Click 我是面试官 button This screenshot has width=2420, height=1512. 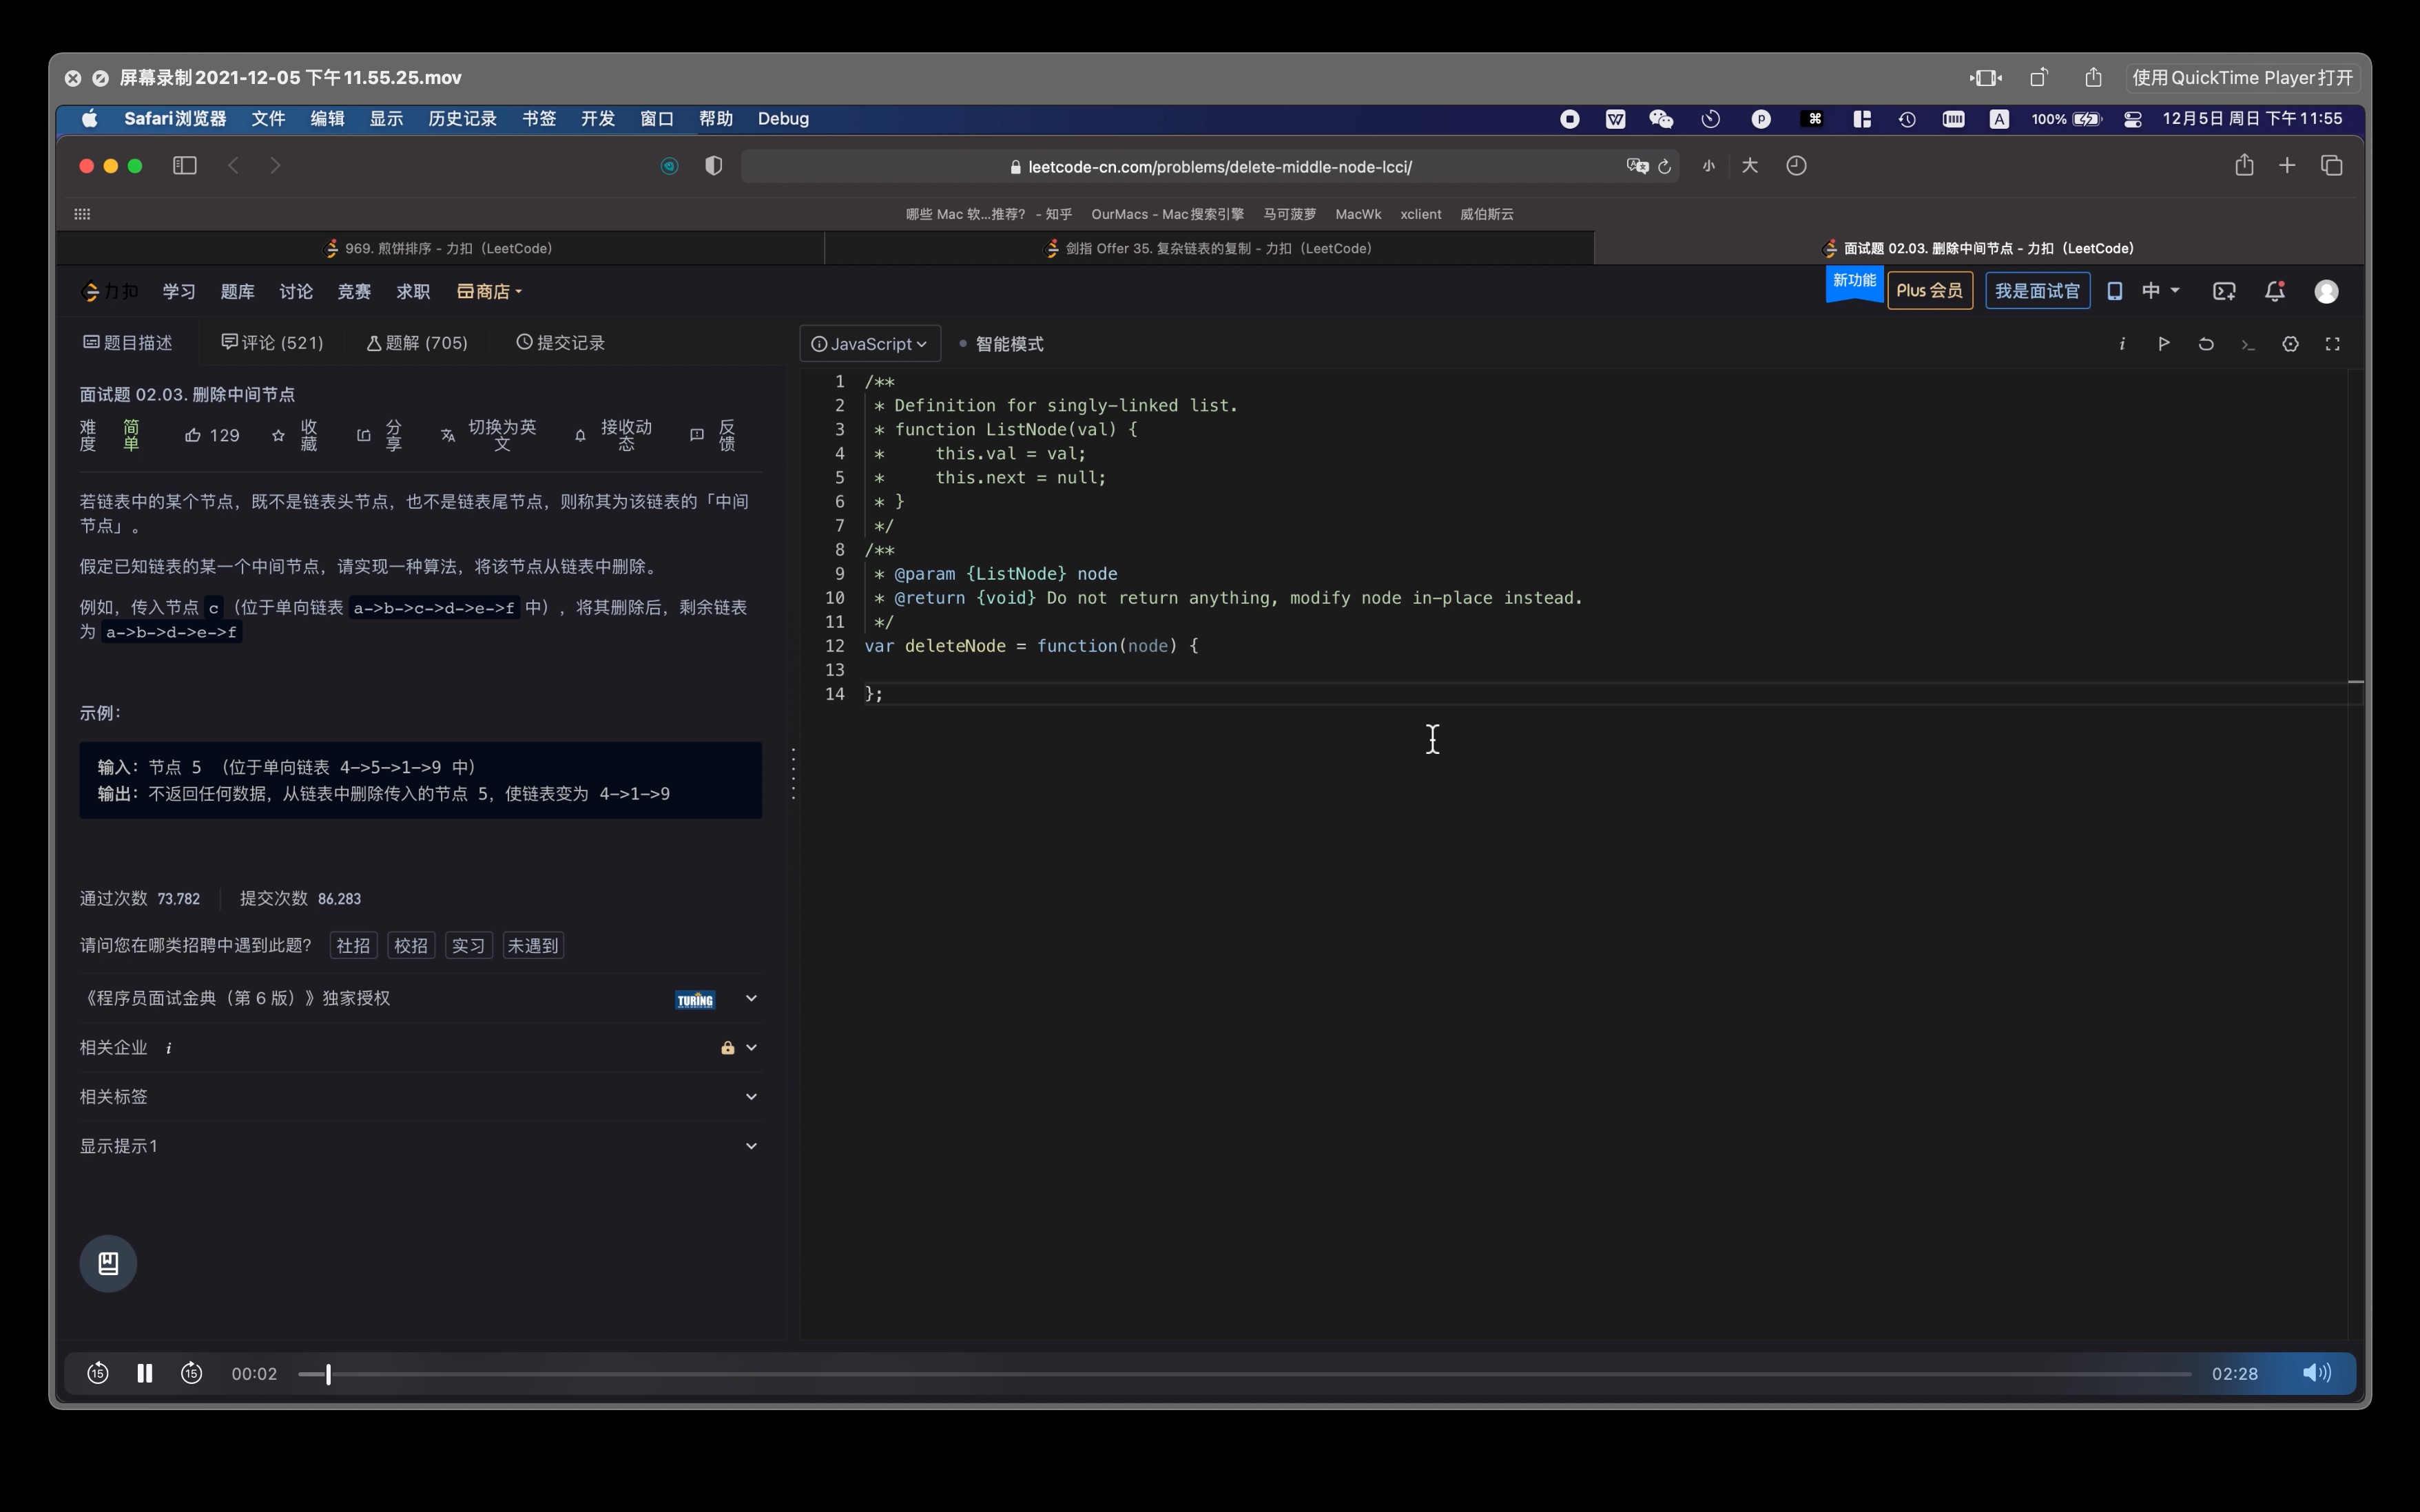pyautogui.click(x=2038, y=291)
